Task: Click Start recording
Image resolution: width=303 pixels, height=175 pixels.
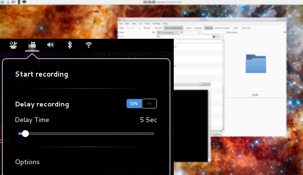Action: (x=42, y=74)
